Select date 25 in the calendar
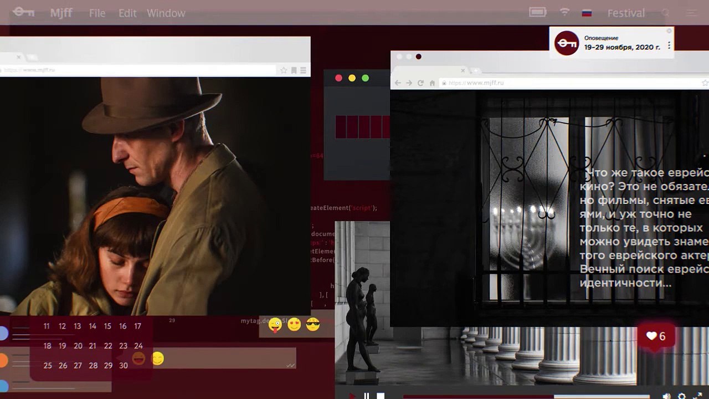 (48, 366)
